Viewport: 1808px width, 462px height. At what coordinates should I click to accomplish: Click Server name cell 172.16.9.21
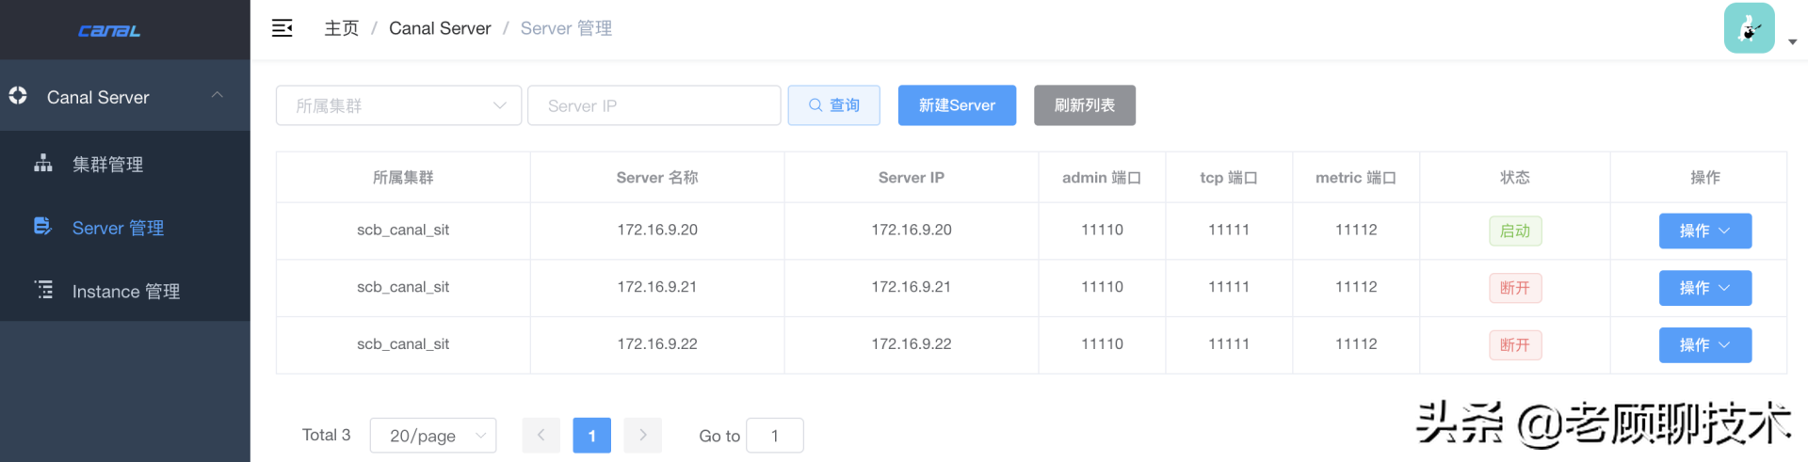click(x=657, y=287)
